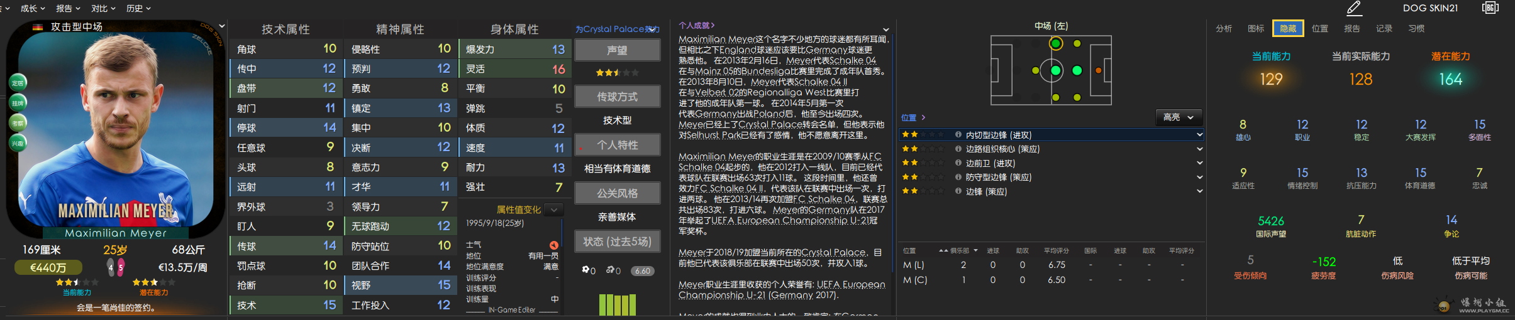
Task: Click the 定居 round icon beside the portrait
Action: (x=18, y=83)
